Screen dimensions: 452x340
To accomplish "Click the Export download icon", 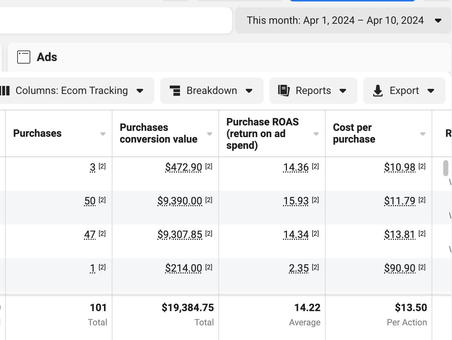I will (378, 91).
